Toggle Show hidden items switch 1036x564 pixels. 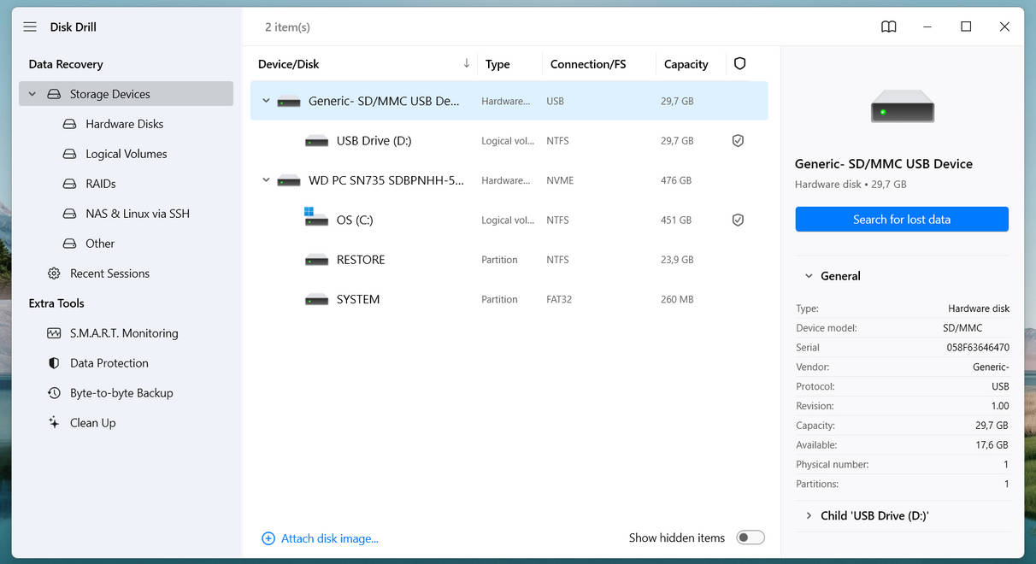click(x=751, y=538)
